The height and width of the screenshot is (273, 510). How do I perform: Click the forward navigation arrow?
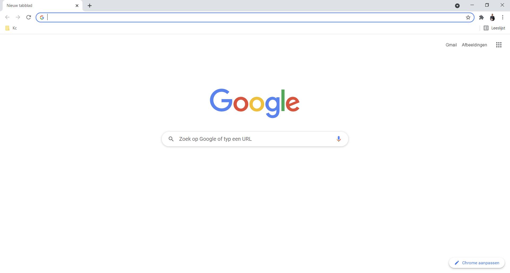[18, 17]
